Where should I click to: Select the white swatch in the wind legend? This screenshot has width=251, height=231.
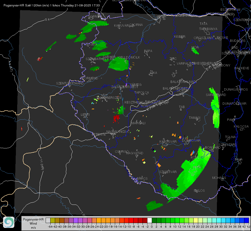[x=149, y=220]
